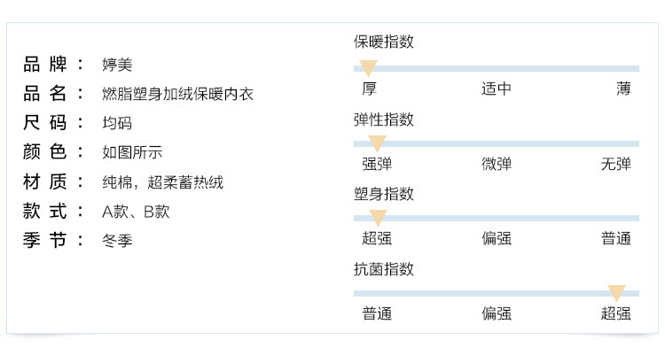
Task: Click the 厚 label under 保暖指数
Action: [370, 89]
